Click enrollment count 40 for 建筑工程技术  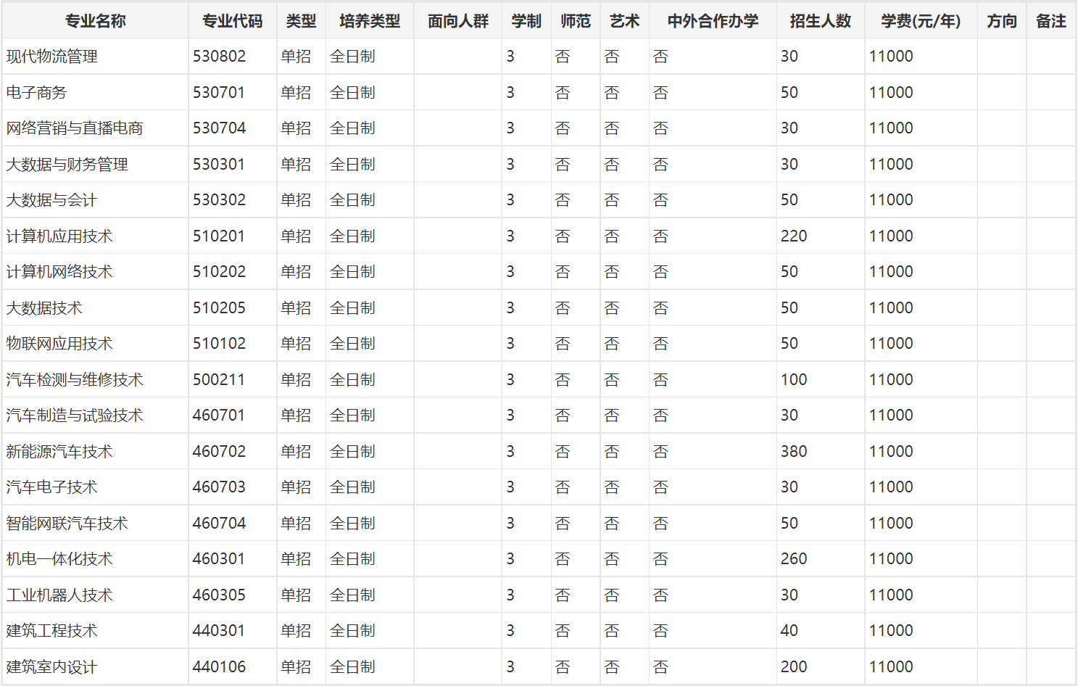click(x=789, y=631)
